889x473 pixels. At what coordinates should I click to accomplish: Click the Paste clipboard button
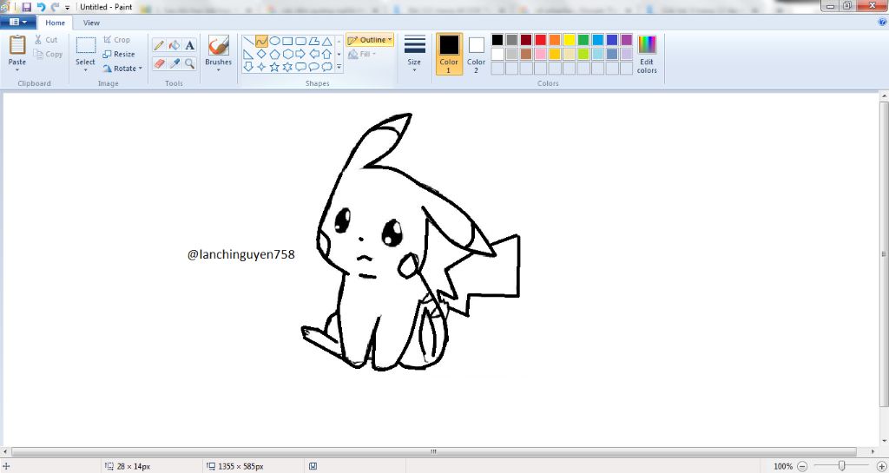pos(17,49)
